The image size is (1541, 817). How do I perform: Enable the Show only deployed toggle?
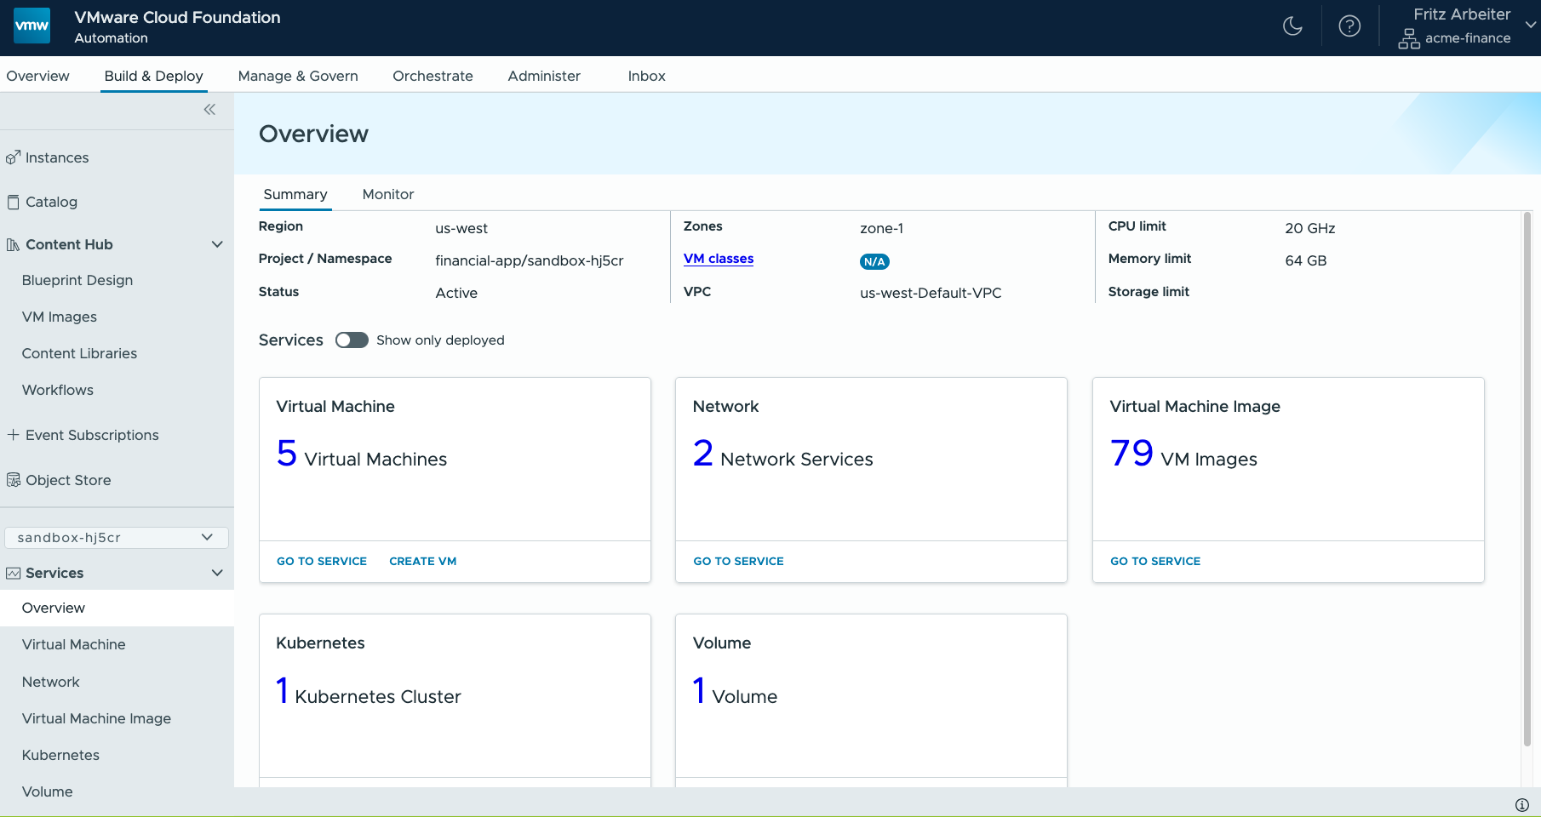click(x=352, y=340)
